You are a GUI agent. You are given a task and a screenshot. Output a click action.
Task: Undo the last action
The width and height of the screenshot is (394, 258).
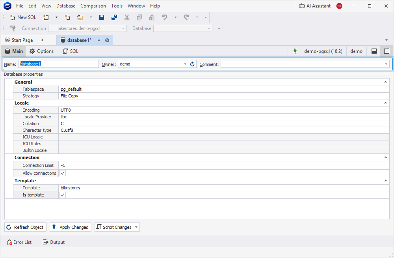pyautogui.click(x=165, y=17)
